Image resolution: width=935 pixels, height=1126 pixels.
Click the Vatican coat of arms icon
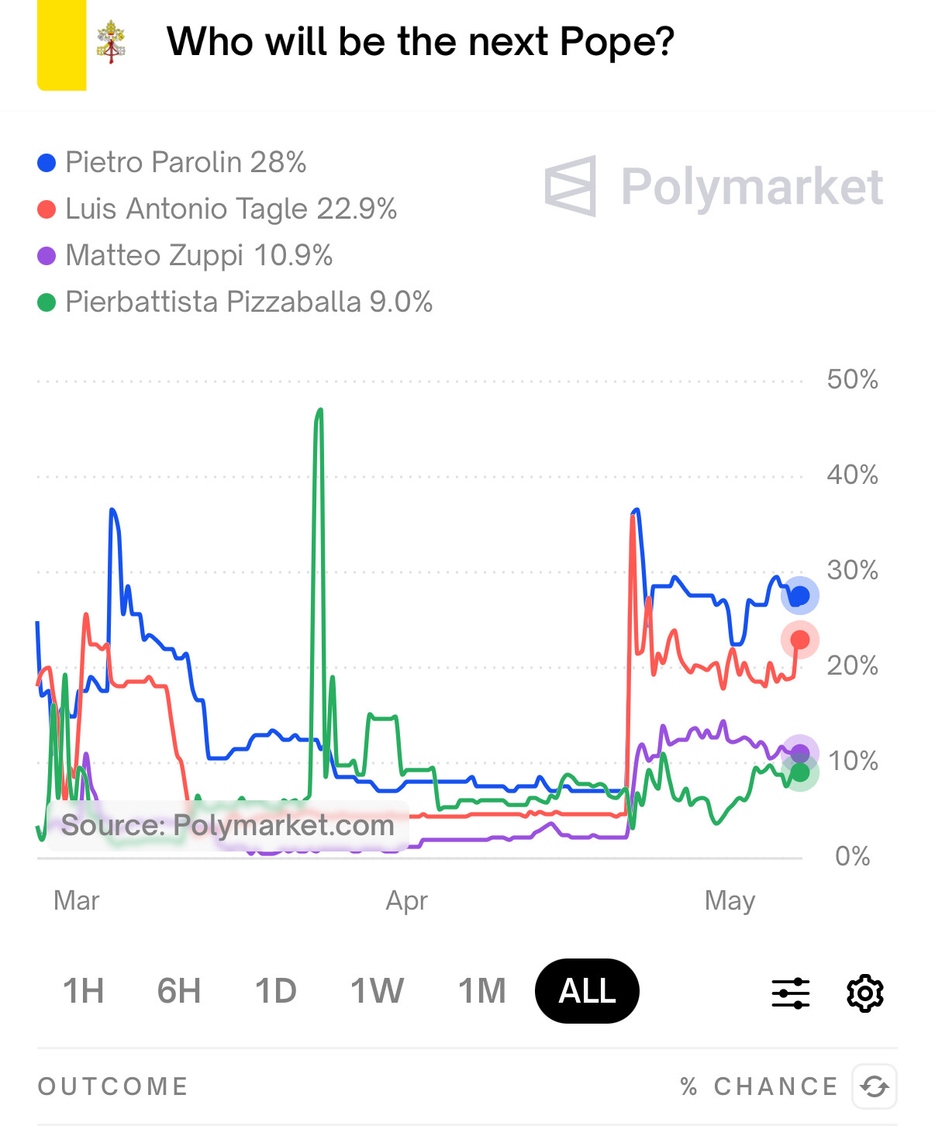111,43
